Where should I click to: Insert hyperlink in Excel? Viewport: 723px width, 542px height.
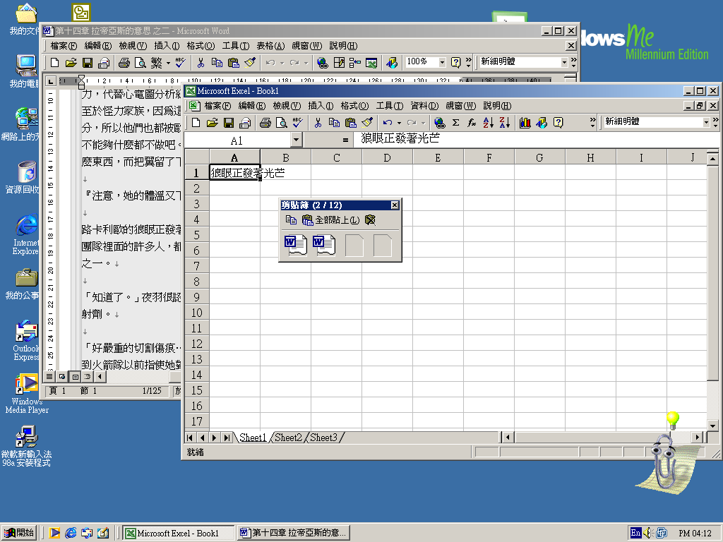[439, 123]
